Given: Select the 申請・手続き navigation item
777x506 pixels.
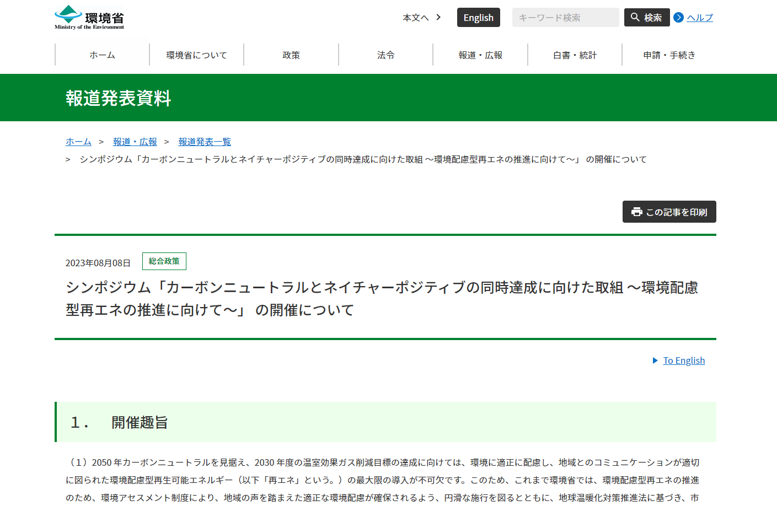Looking at the screenshot, I should pos(669,55).
